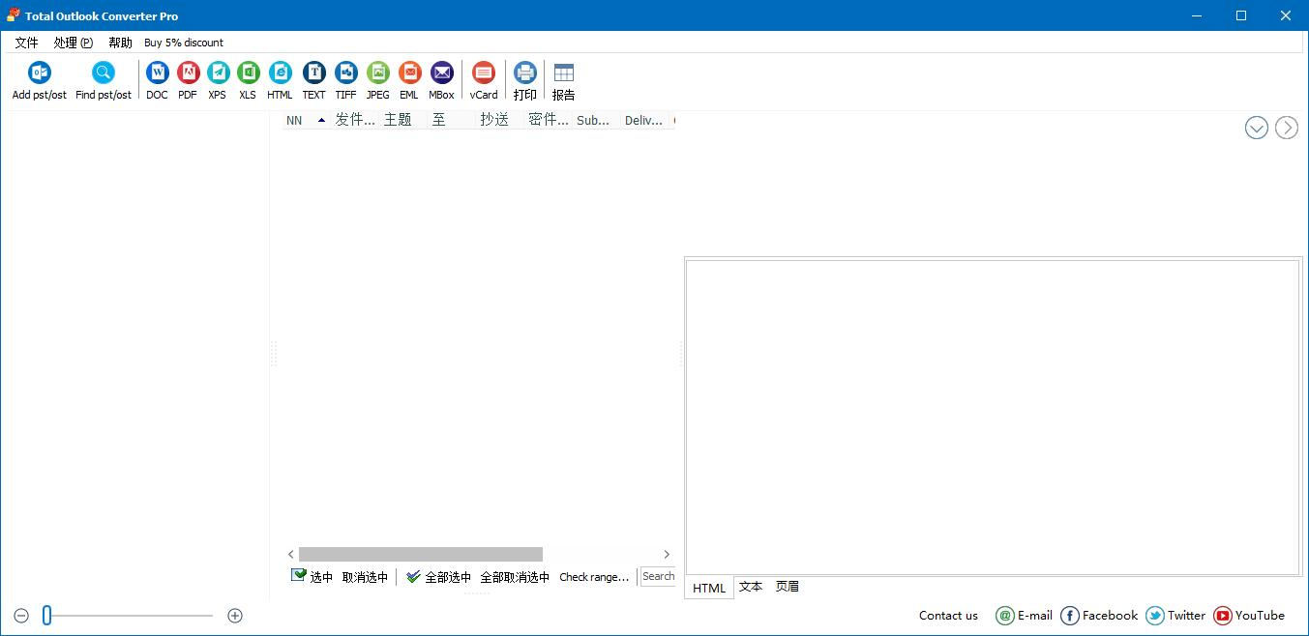Click the list scrollbar left arrow

291,555
